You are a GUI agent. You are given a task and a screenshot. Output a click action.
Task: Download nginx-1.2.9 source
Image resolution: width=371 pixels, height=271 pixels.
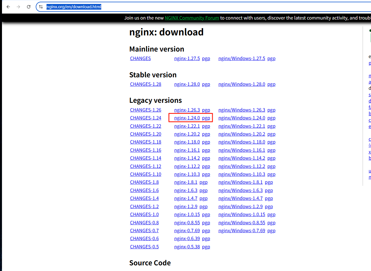coord(186,206)
